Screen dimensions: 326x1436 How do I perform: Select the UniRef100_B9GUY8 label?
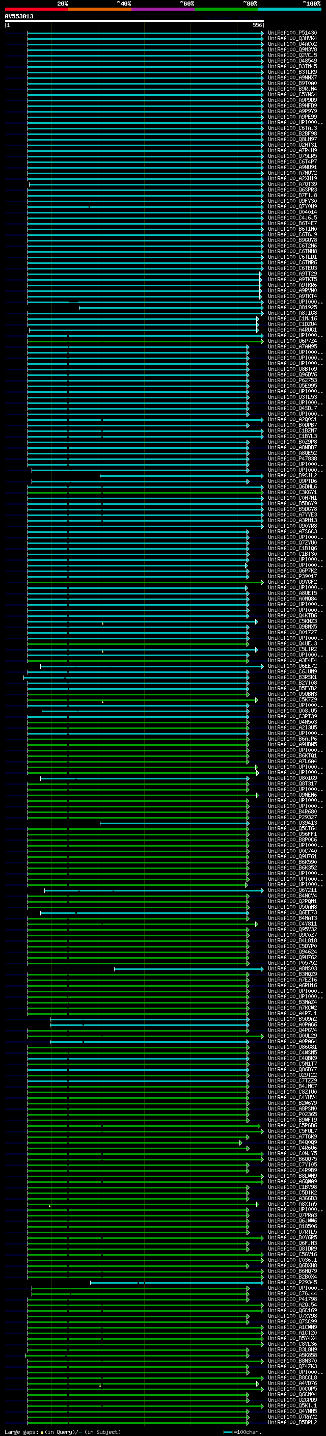292,240
